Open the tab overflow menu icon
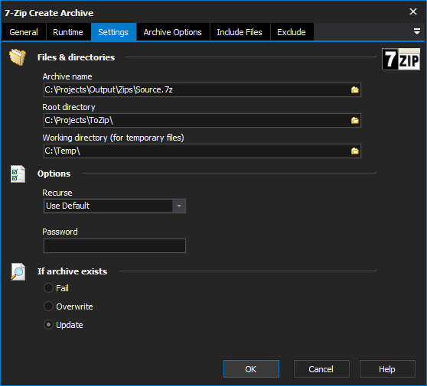The height and width of the screenshot is (386, 427). [x=416, y=31]
